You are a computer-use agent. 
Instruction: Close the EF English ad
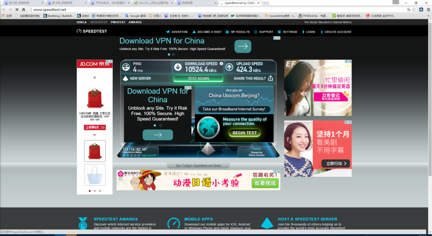[x=350, y=61]
